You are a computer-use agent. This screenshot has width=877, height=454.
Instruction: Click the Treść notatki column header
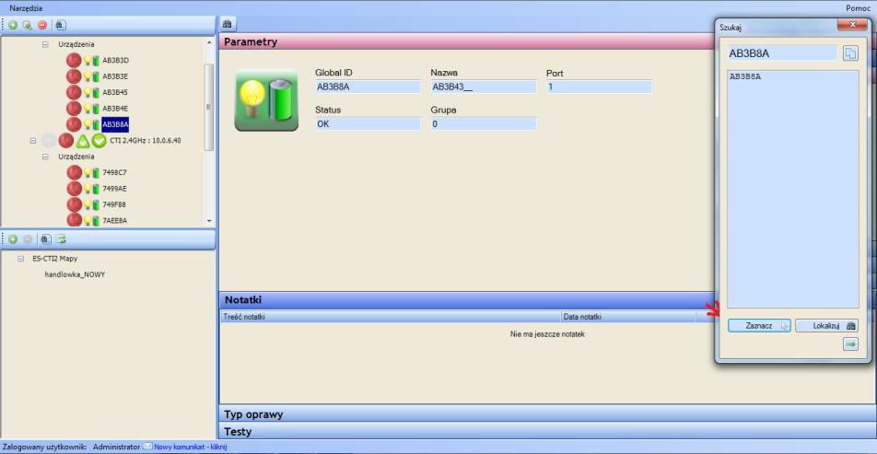(x=391, y=317)
